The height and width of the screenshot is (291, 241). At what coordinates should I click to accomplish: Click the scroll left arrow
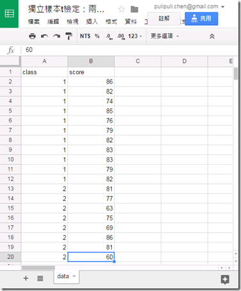point(222,268)
